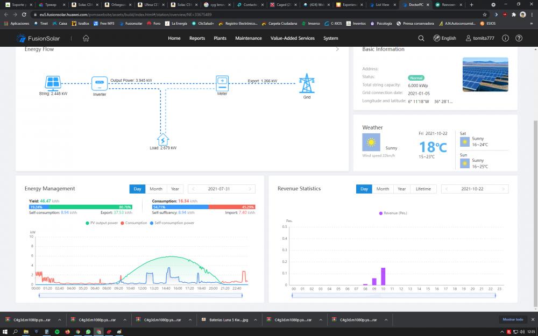538x336 pixels.
Task: Select Year in Revenue Statistics
Action: [402, 189]
